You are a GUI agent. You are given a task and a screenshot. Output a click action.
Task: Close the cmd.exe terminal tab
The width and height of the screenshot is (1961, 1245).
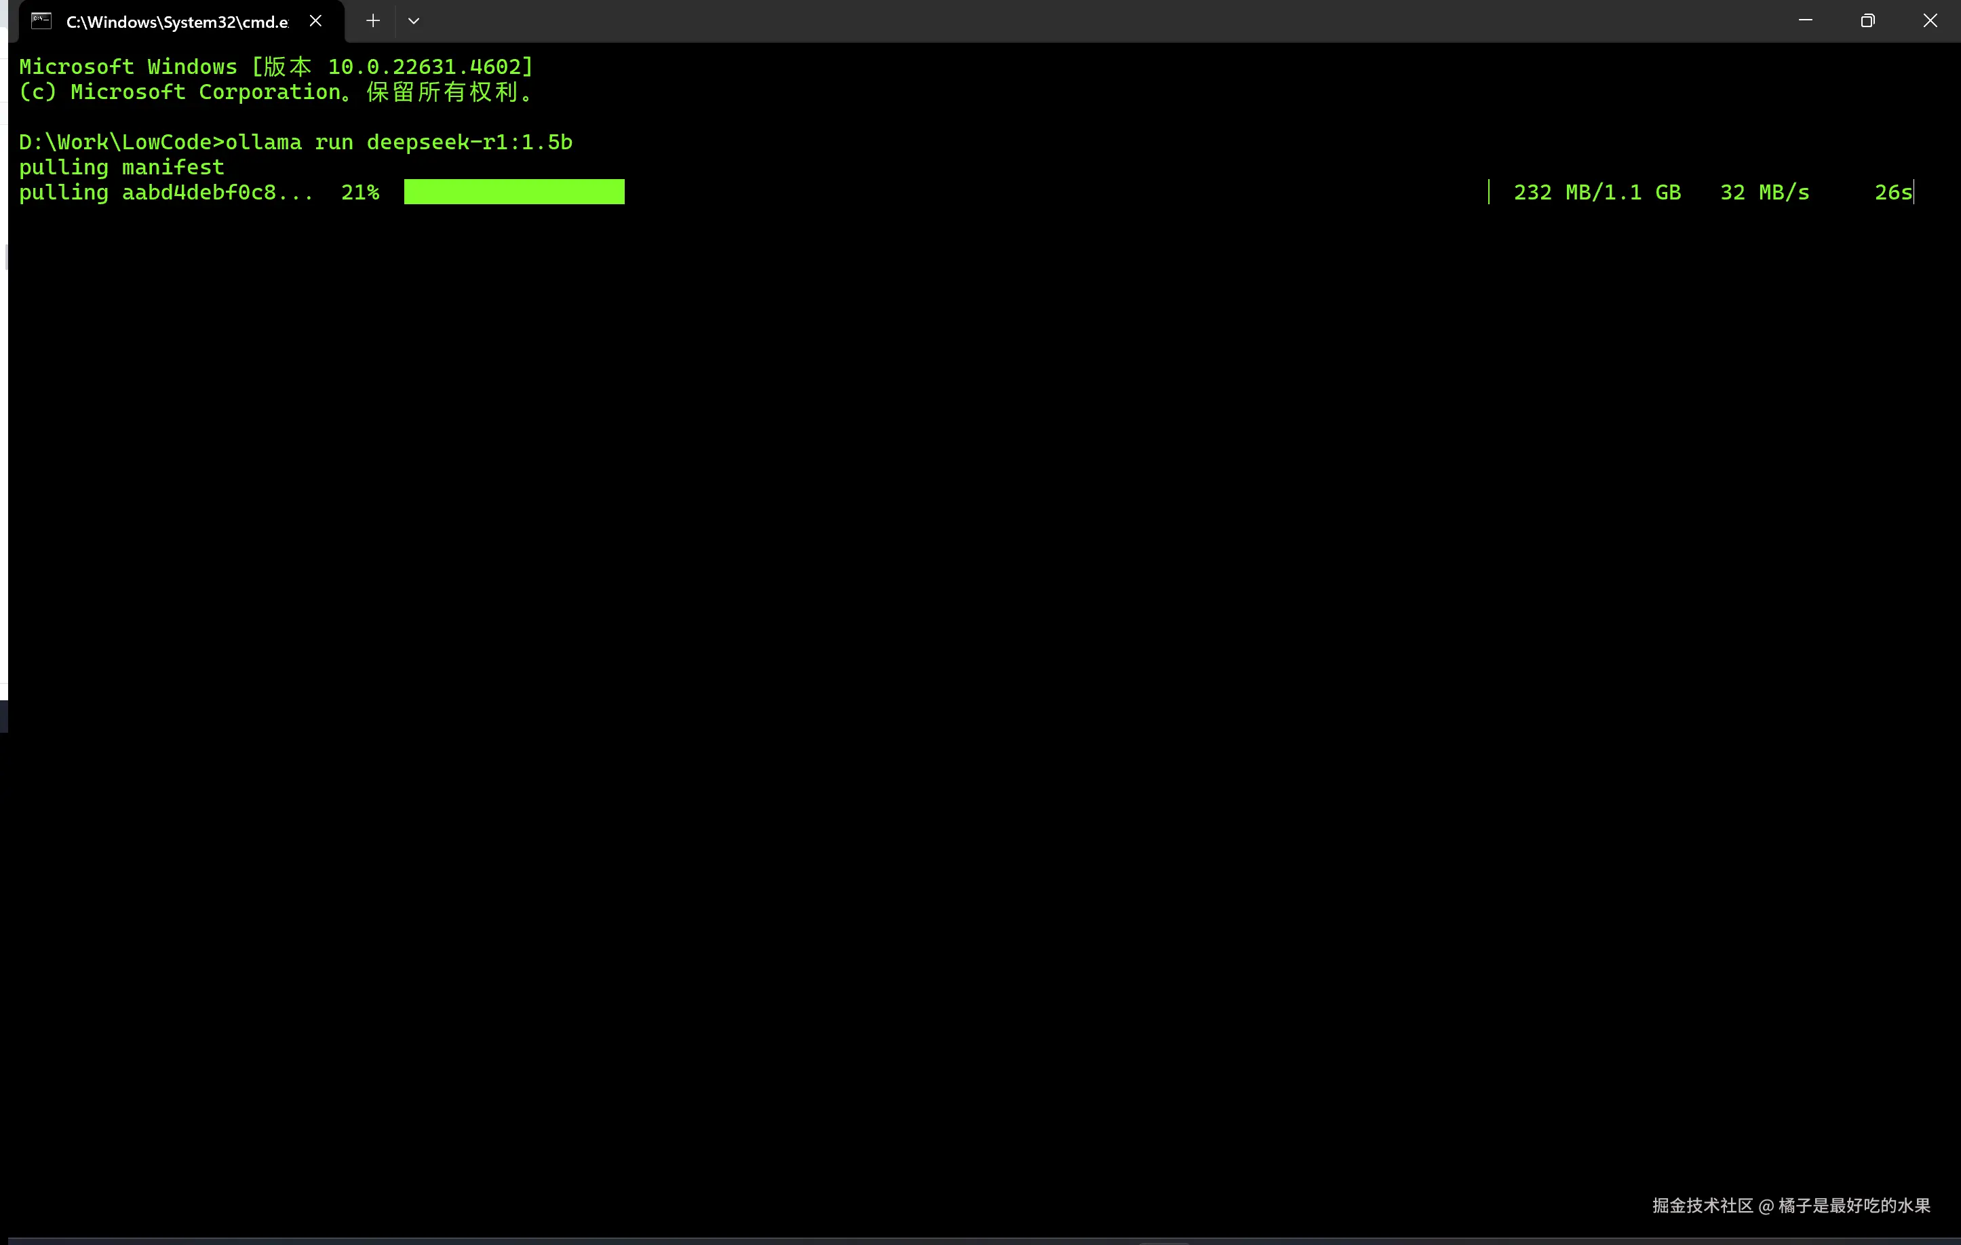tap(316, 21)
